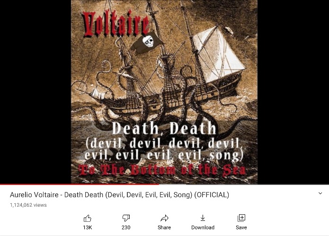Click the unplayed gray part of the progress bar
Image resolution: width=329 pixels, height=236 pixels.
244,184
